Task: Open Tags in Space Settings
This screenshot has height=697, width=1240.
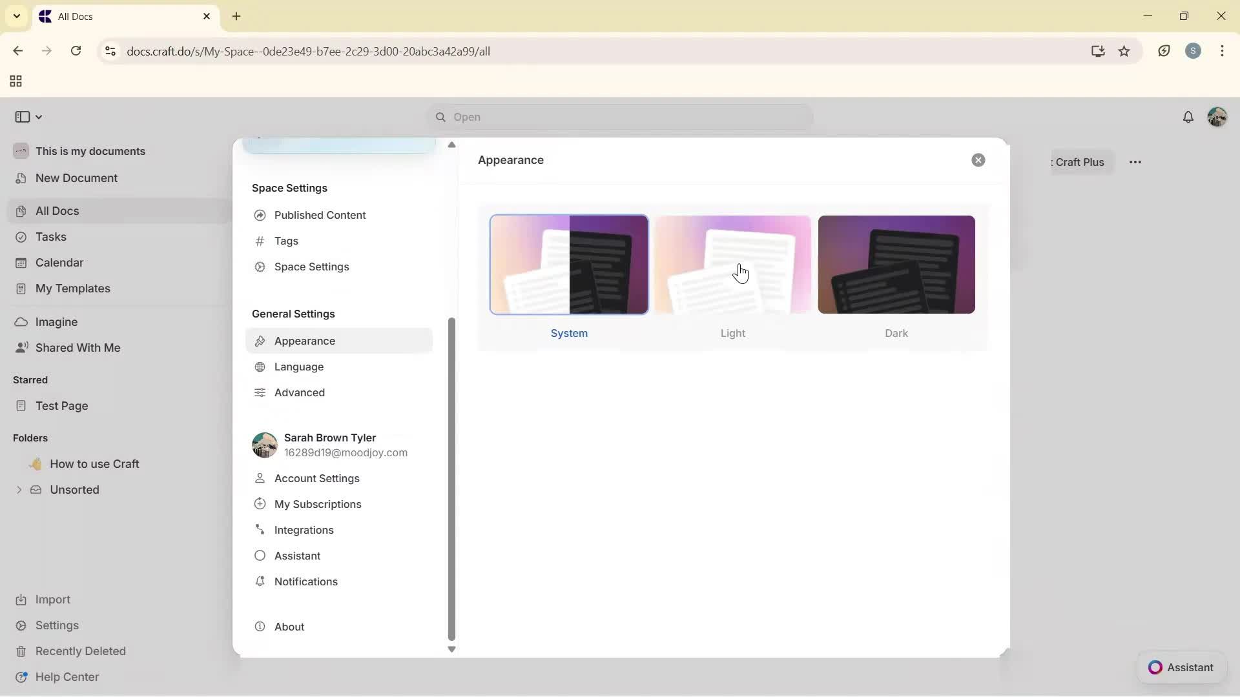Action: [x=285, y=241]
